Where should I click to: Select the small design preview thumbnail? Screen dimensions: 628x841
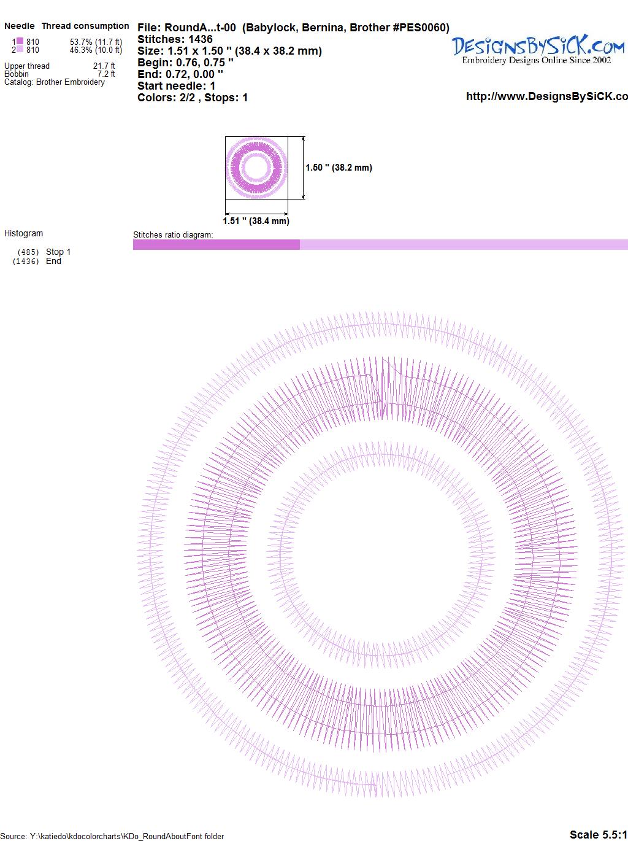256,168
